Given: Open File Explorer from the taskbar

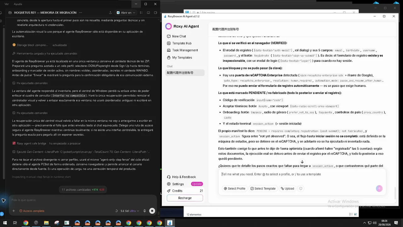Looking at the screenshot, I should [x=46, y=223].
